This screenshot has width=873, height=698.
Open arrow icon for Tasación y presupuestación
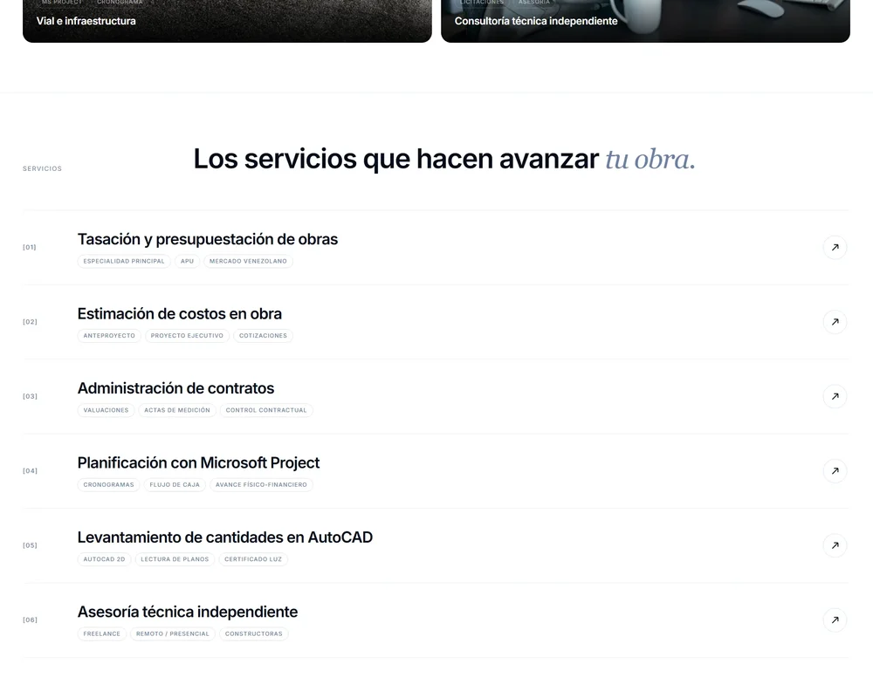point(835,248)
